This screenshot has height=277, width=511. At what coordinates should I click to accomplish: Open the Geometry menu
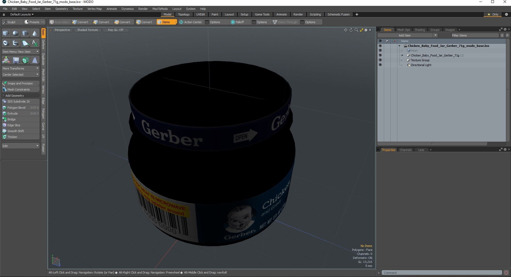tap(61, 9)
